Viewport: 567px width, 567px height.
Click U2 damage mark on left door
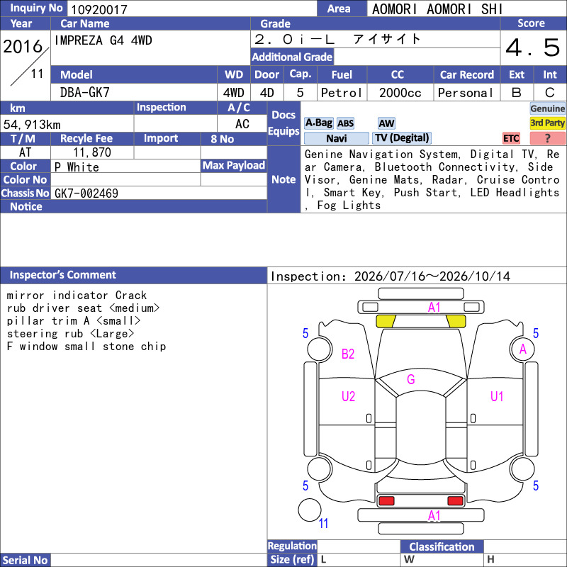point(348,397)
